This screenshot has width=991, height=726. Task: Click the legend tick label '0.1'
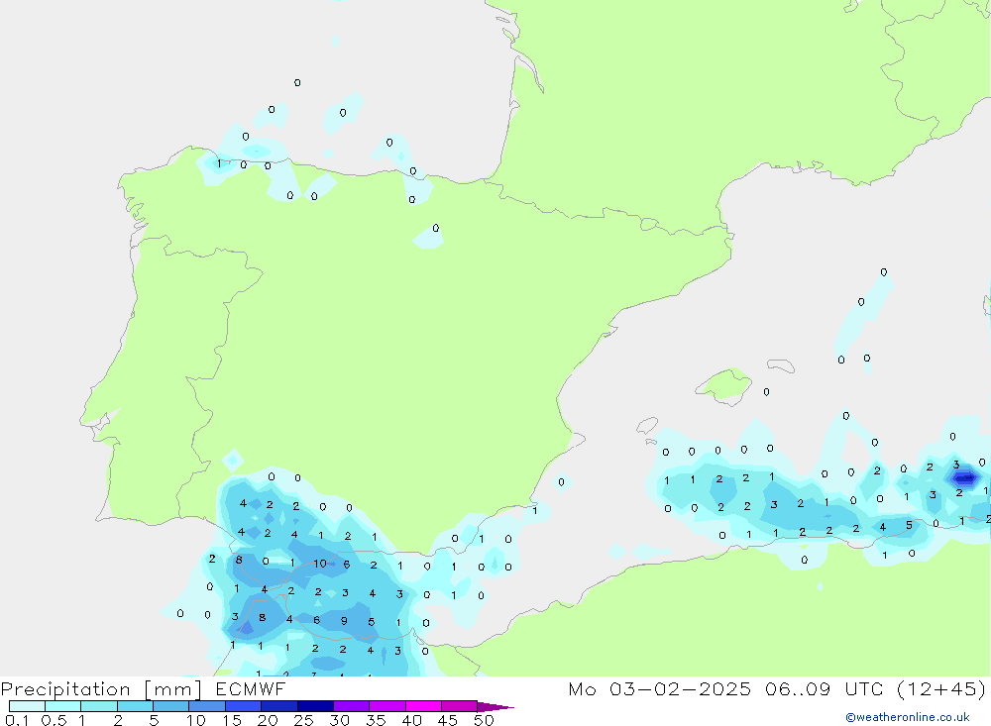click(x=17, y=720)
